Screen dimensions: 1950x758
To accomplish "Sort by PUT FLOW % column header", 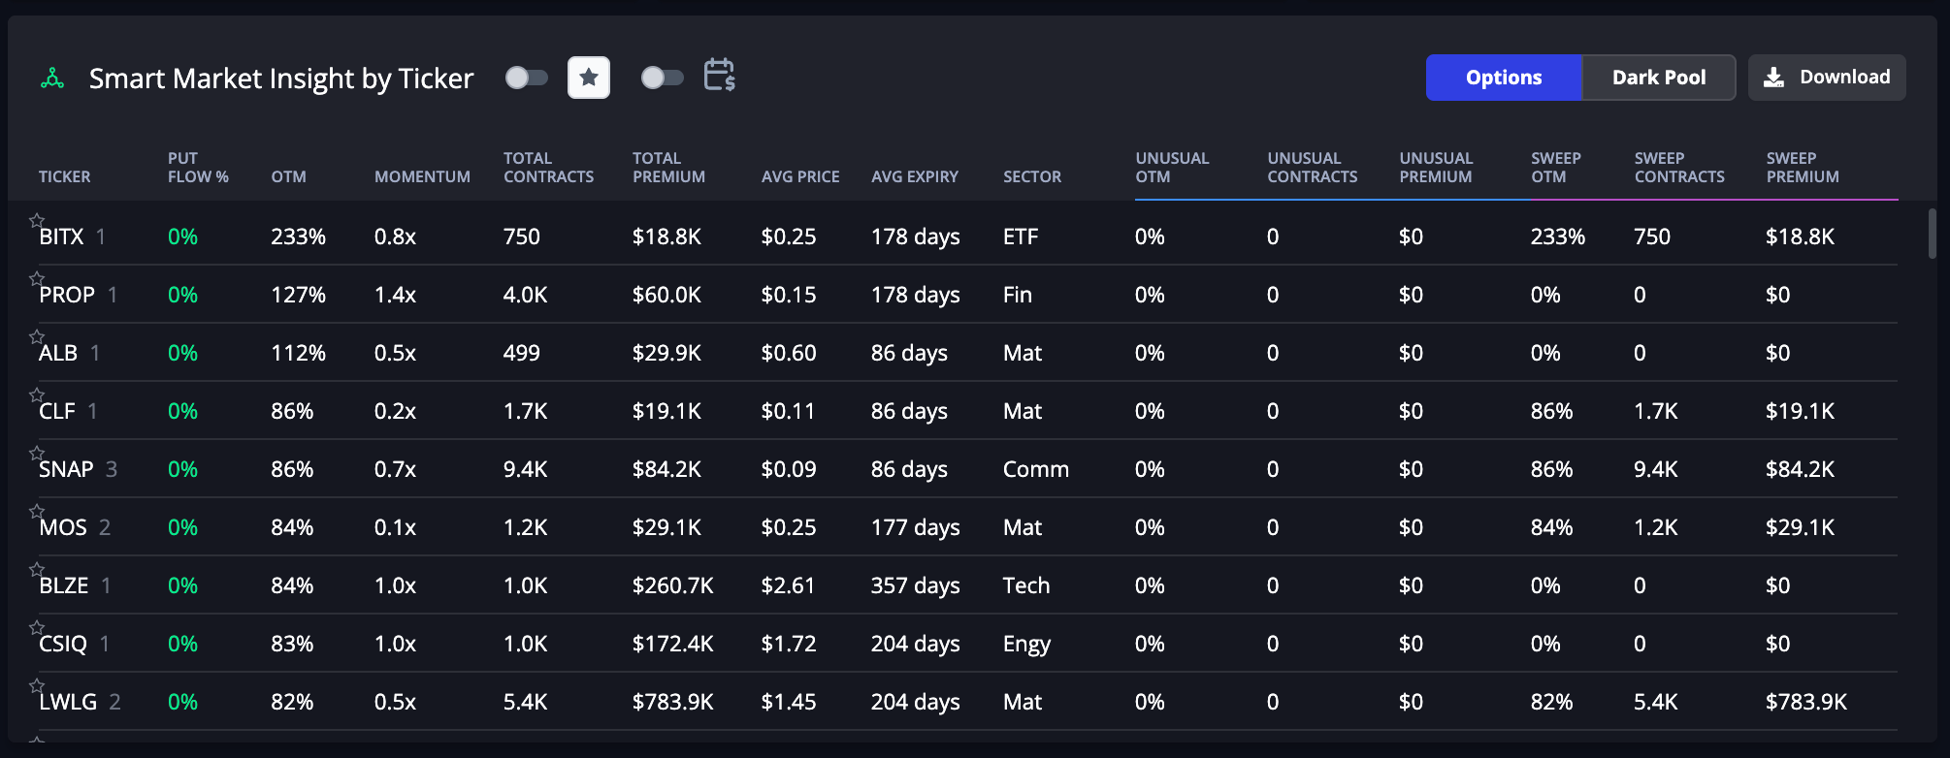I will pyautogui.click(x=198, y=168).
